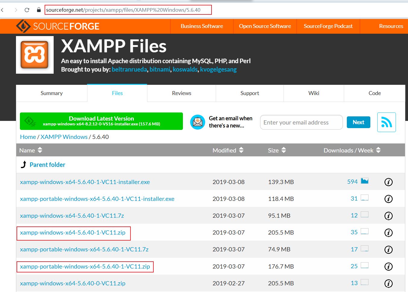The image size is (408, 292).
Task: Click download stats chart for 594 downloads row
Action: click(365, 181)
